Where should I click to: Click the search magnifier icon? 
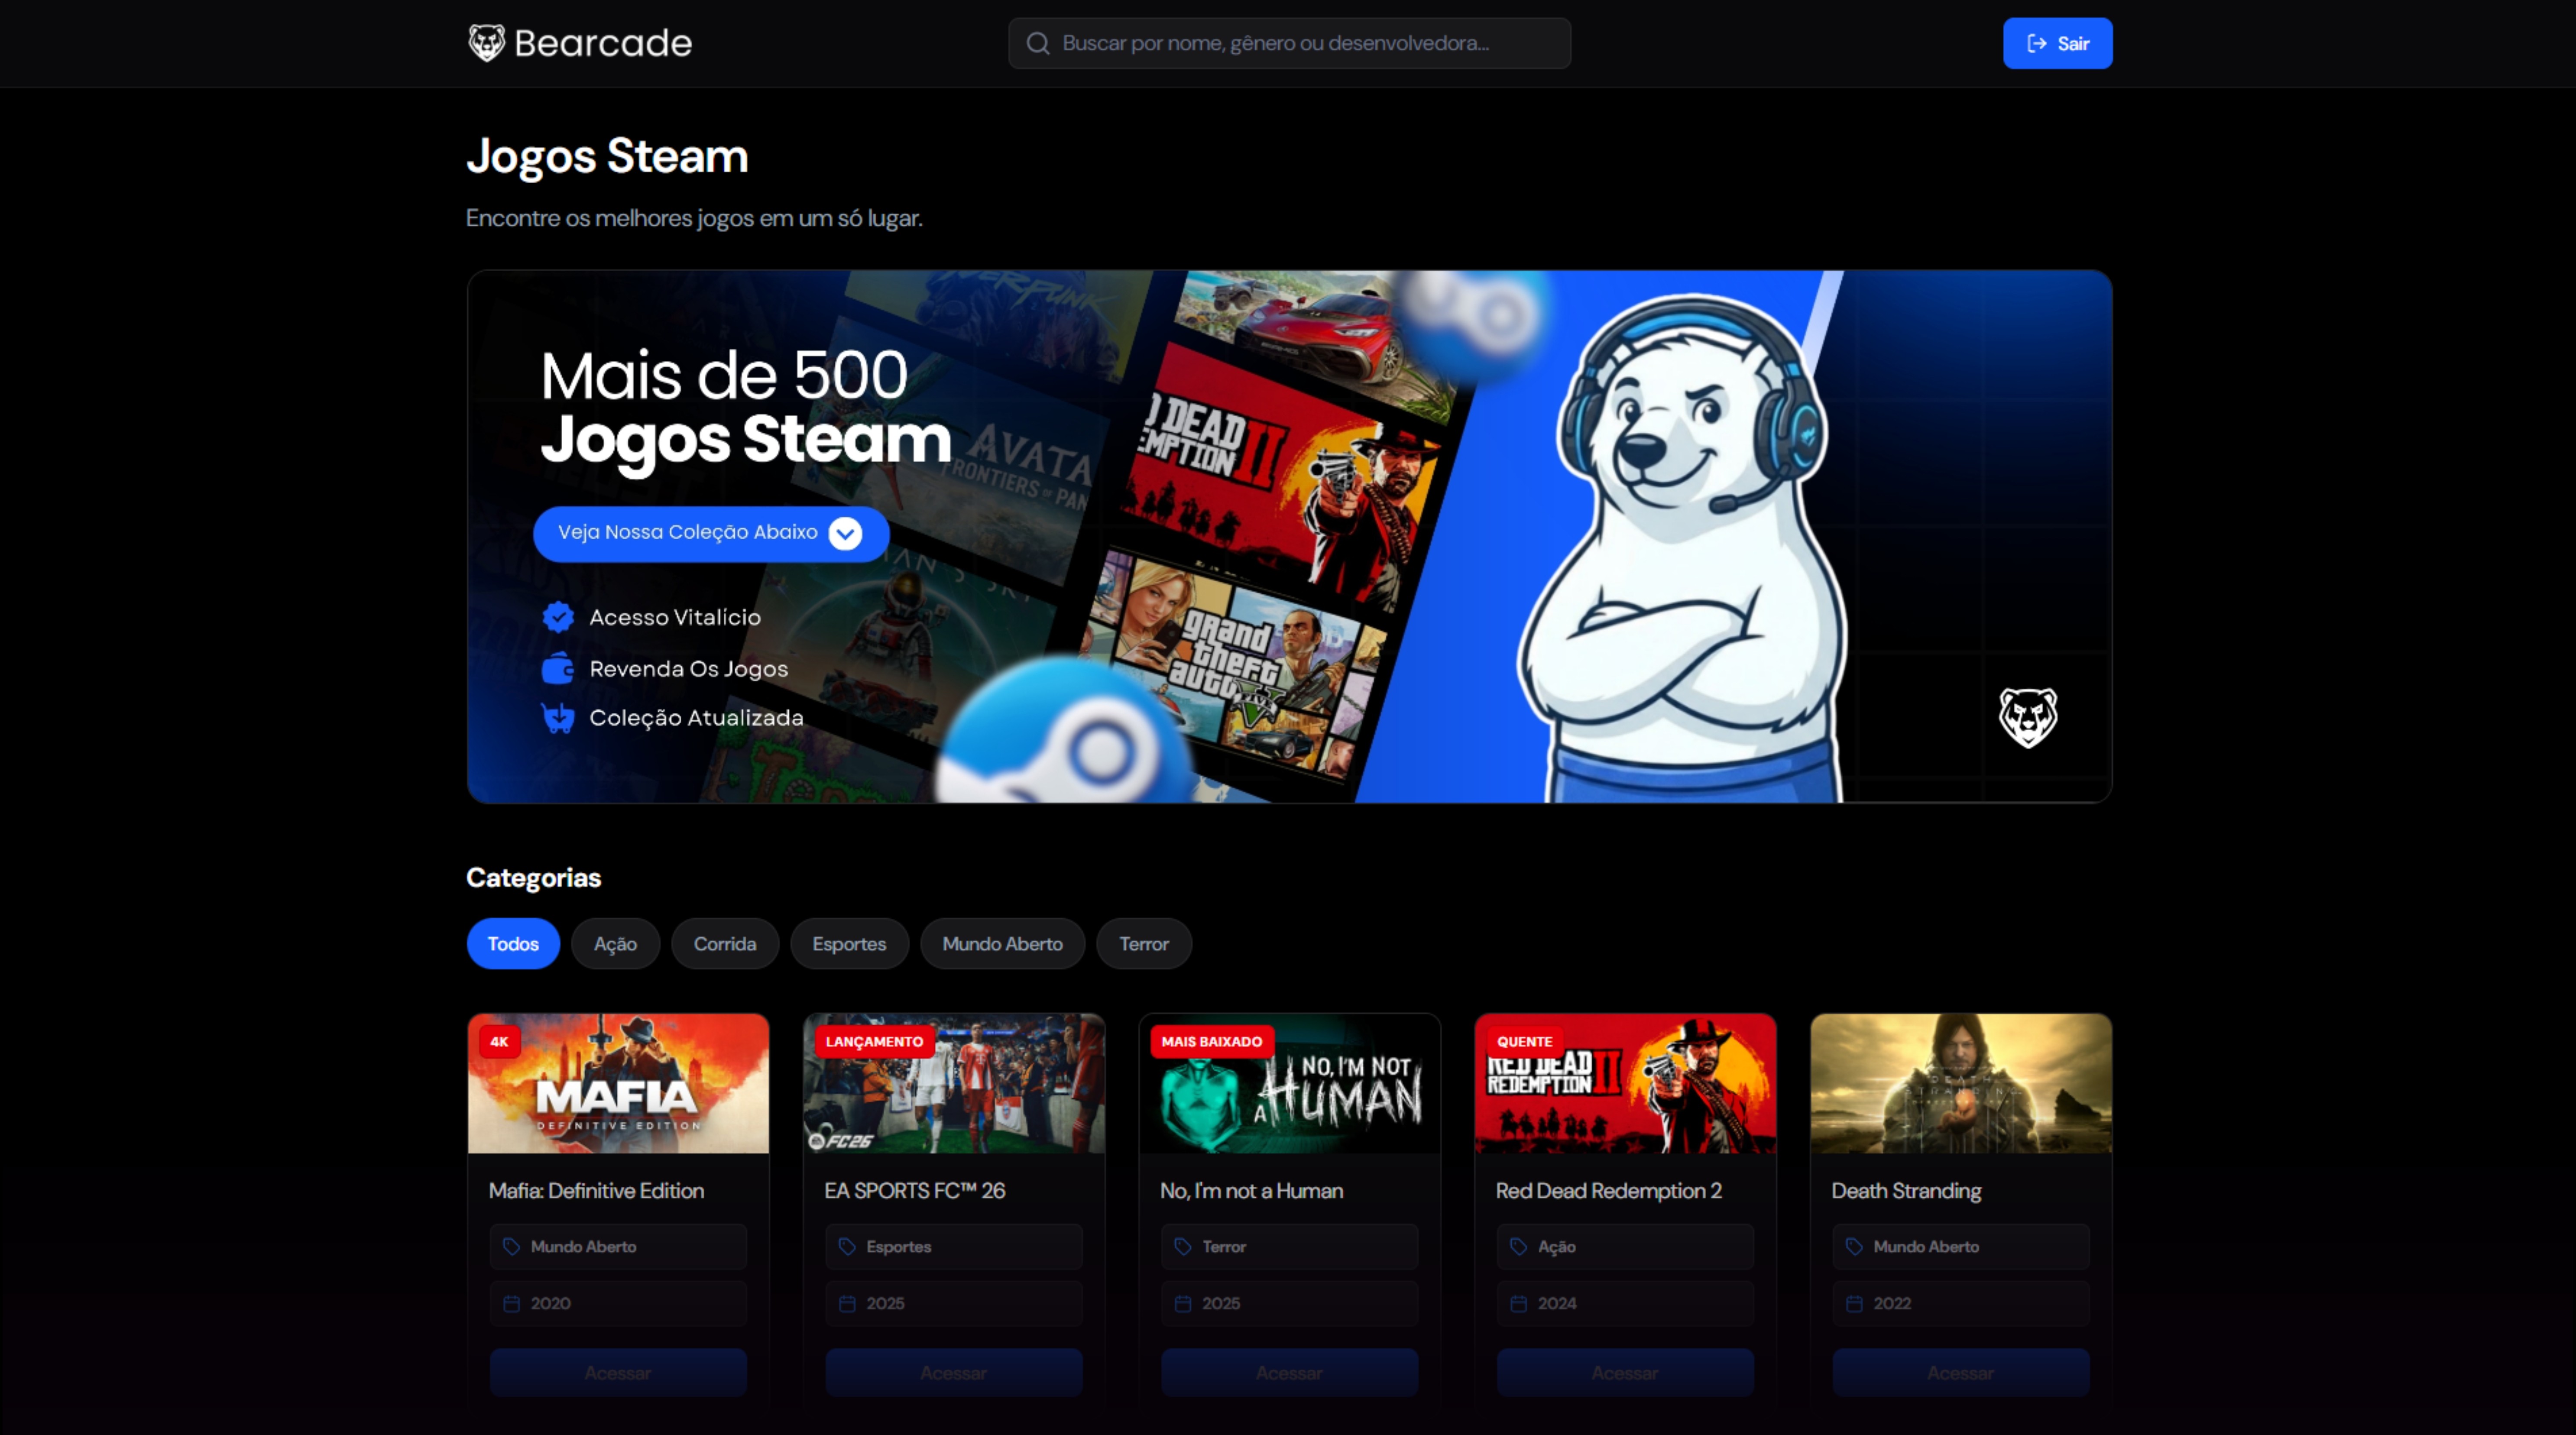[x=1037, y=43]
